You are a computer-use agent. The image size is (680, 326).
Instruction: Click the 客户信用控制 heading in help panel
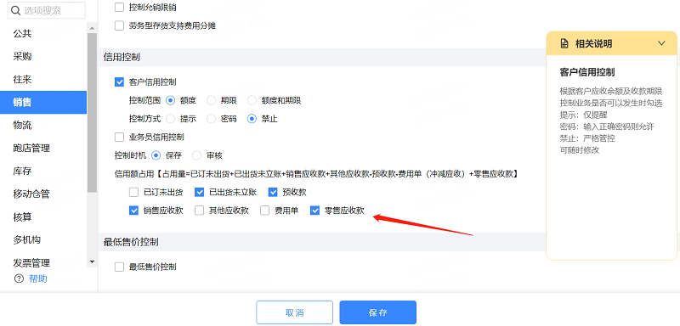point(587,72)
